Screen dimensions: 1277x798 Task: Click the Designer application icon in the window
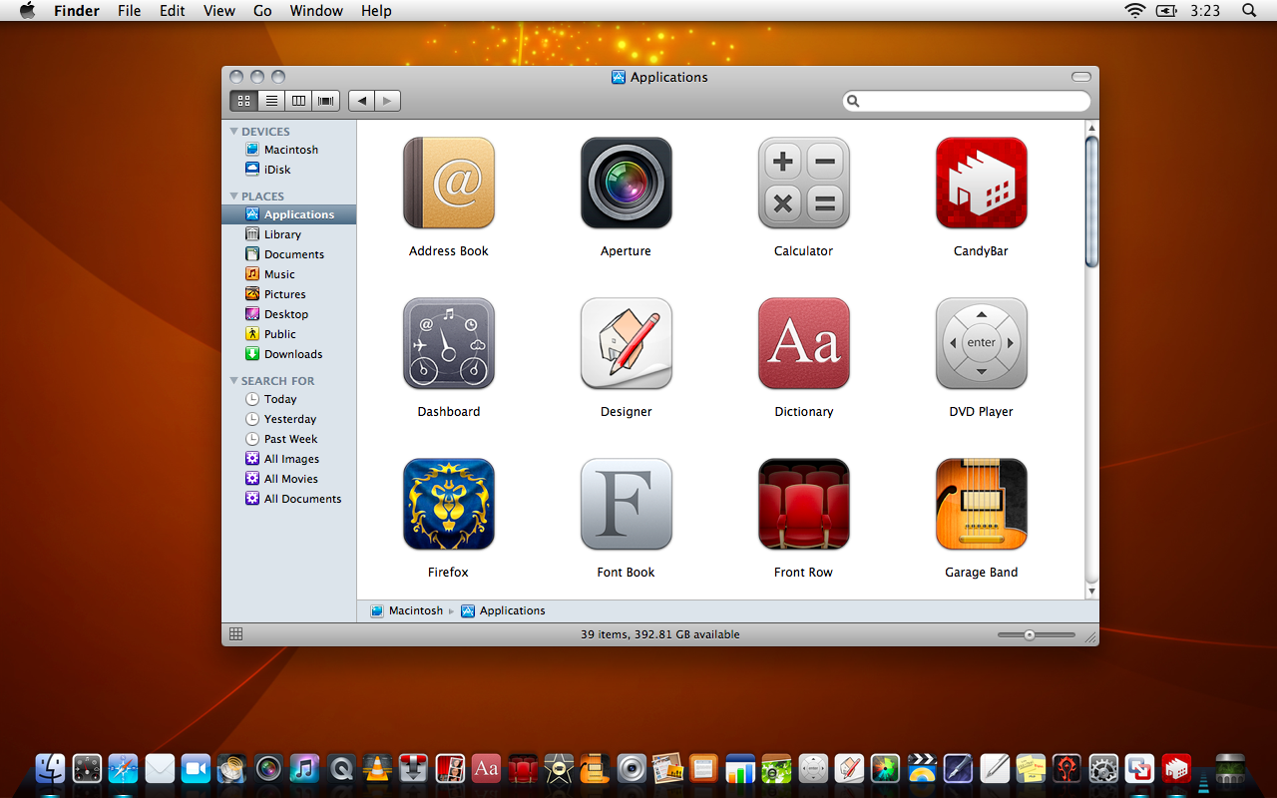click(x=627, y=344)
